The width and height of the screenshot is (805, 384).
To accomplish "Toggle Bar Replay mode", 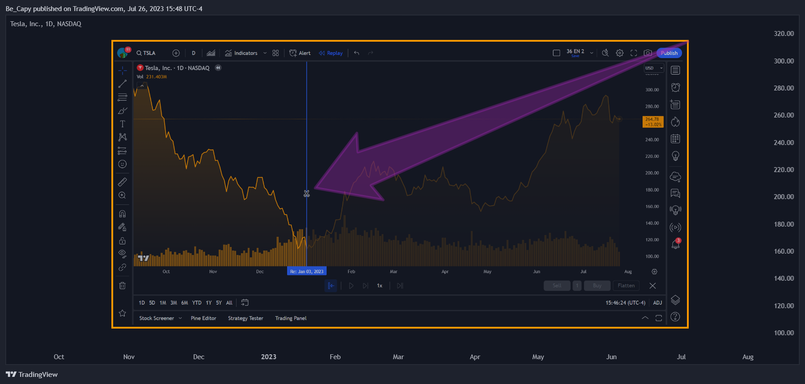I will click(x=331, y=53).
